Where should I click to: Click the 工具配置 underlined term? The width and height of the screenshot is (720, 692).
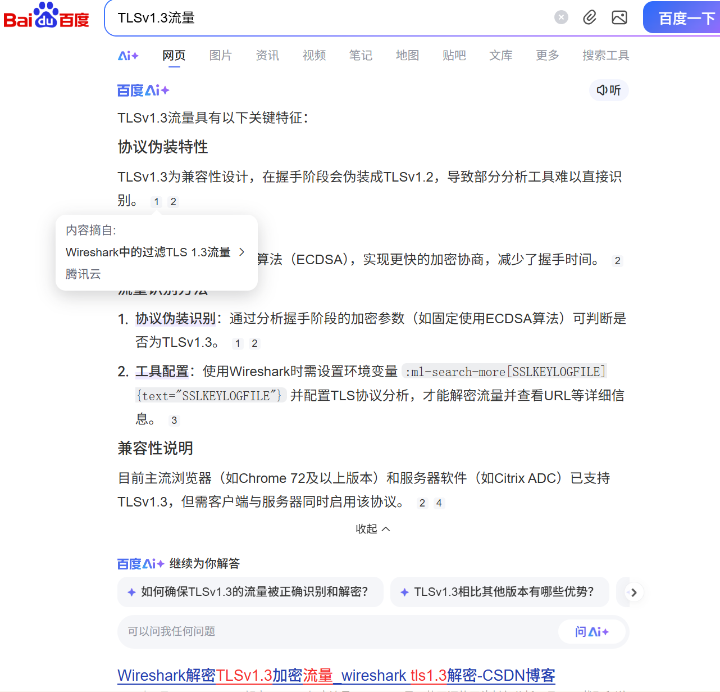[x=162, y=372]
